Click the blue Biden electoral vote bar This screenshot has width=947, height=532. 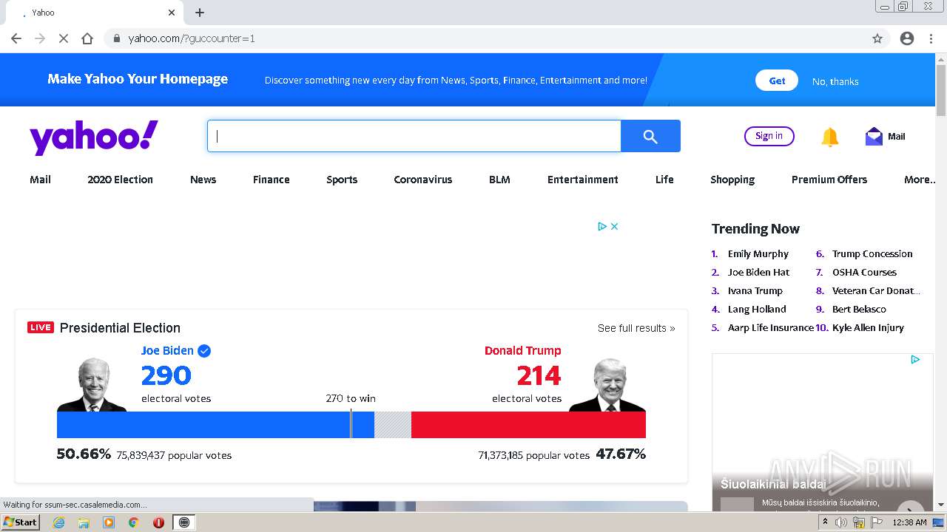point(215,425)
